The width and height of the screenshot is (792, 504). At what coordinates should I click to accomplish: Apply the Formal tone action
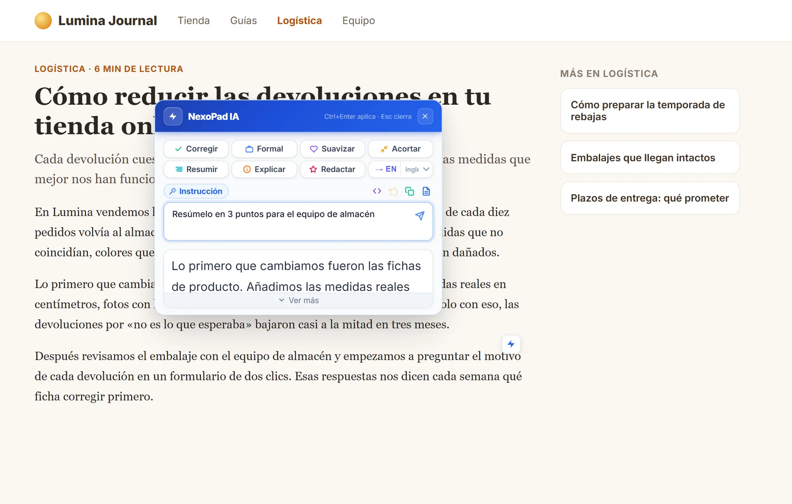[x=264, y=149]
